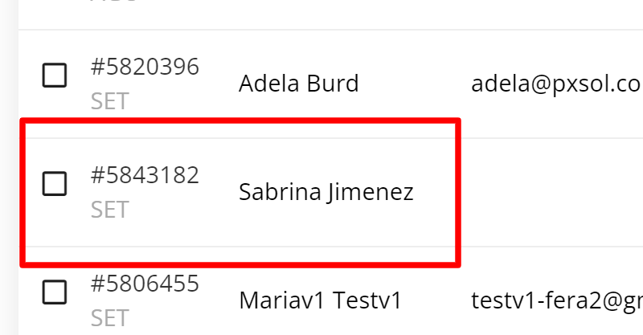Click the name Adela Burd
This screenshot has width=643, height=335.
pos(298,84)
